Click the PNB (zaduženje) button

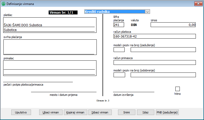click(167, 112)
